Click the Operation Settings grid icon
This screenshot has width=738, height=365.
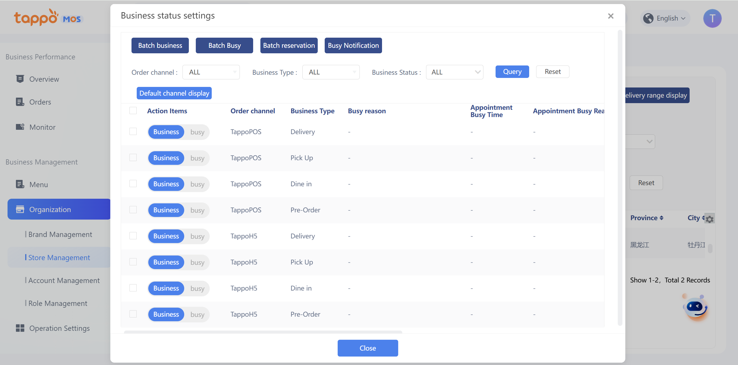[x=20, y=328]
